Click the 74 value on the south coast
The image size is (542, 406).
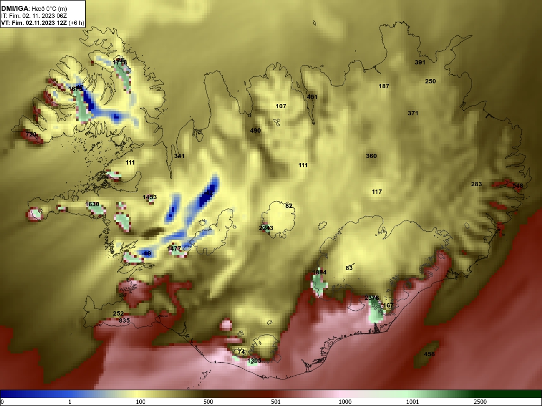[241, 352]
